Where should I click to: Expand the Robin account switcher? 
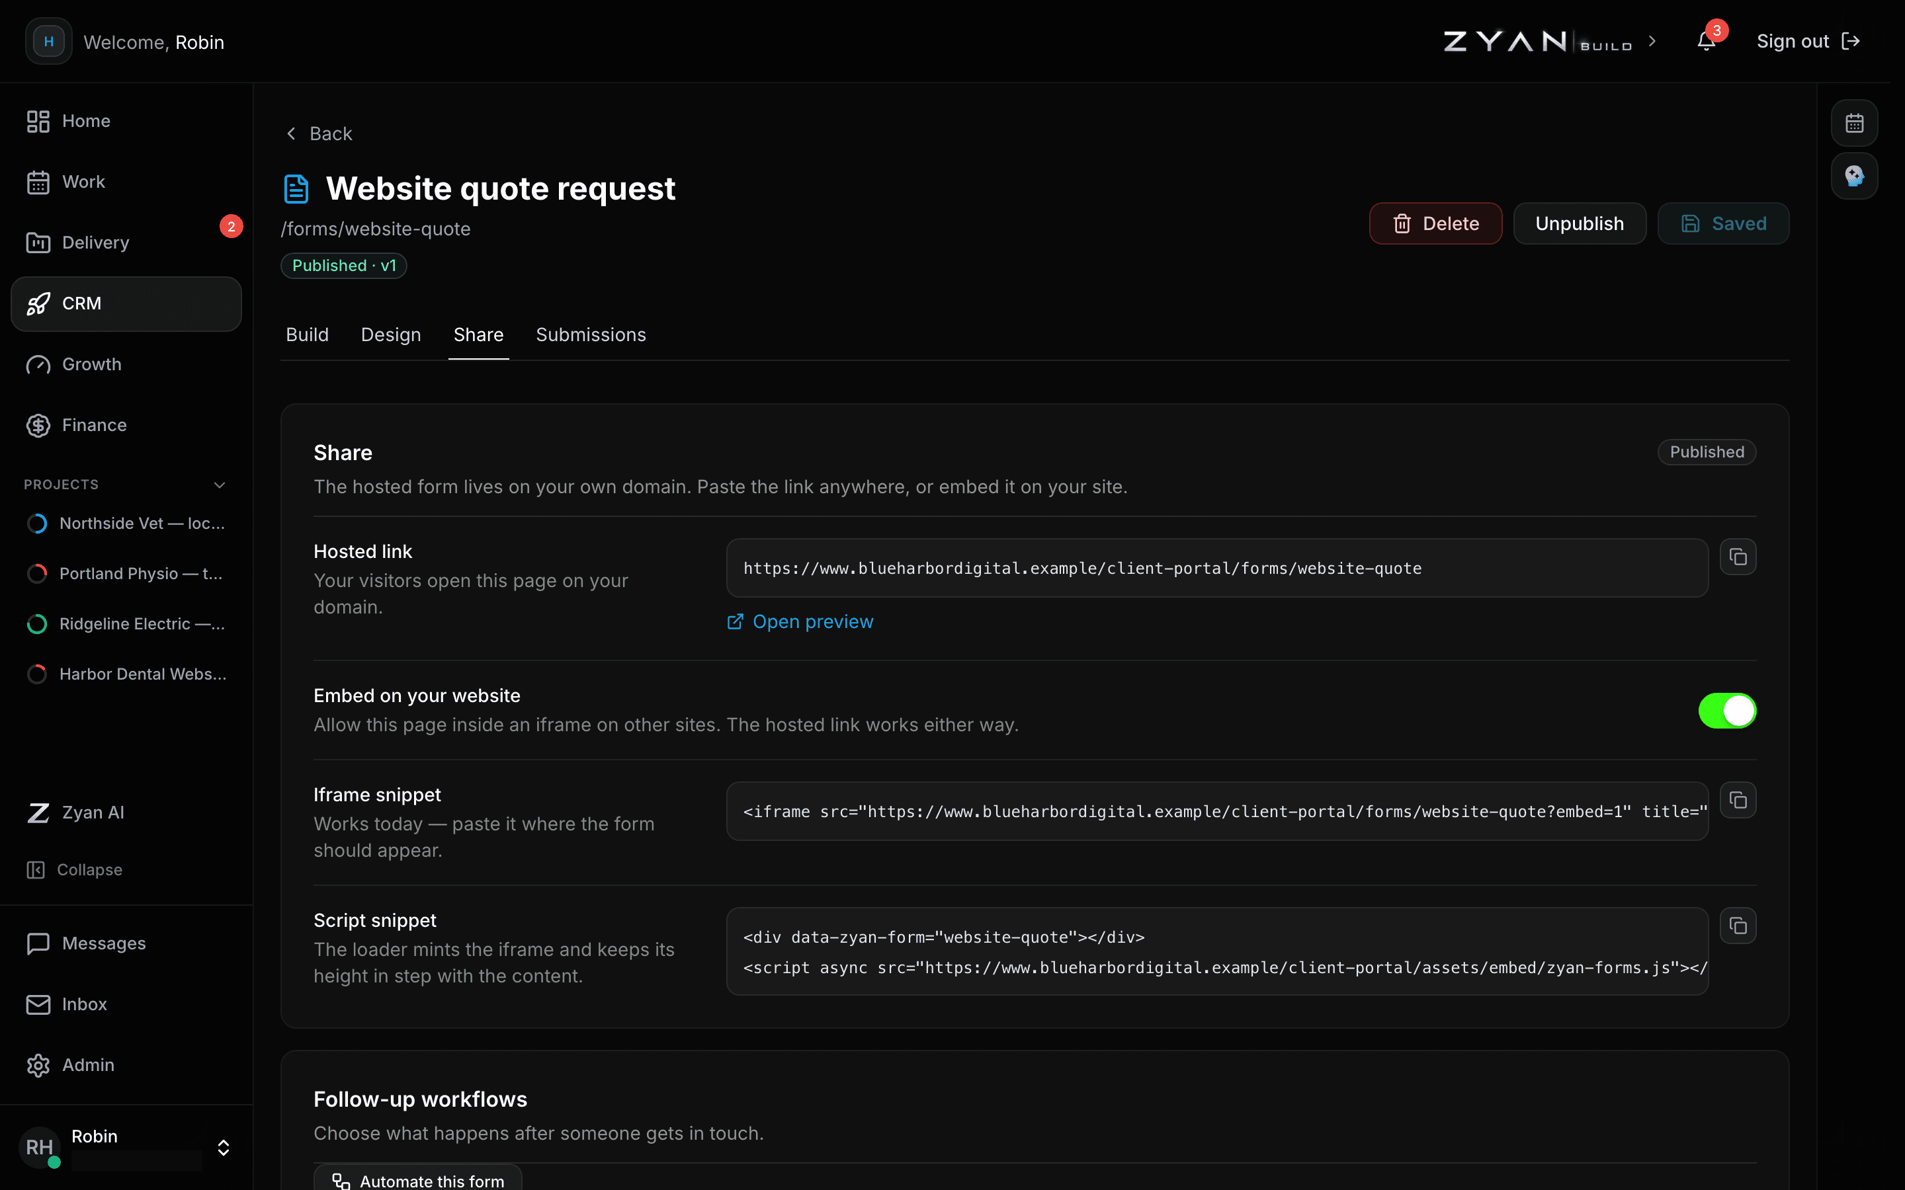pos(224,1148)
